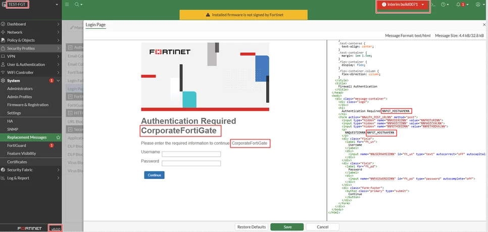Open the TEST-FGT device selector dropdown
The image size is (488, 232).
pyautogui.click(x=31, y=5)
